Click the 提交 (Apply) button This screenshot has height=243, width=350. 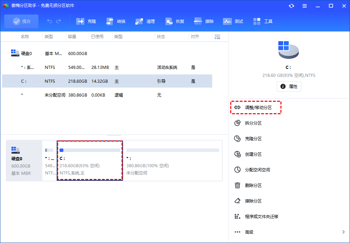point(21,21)
